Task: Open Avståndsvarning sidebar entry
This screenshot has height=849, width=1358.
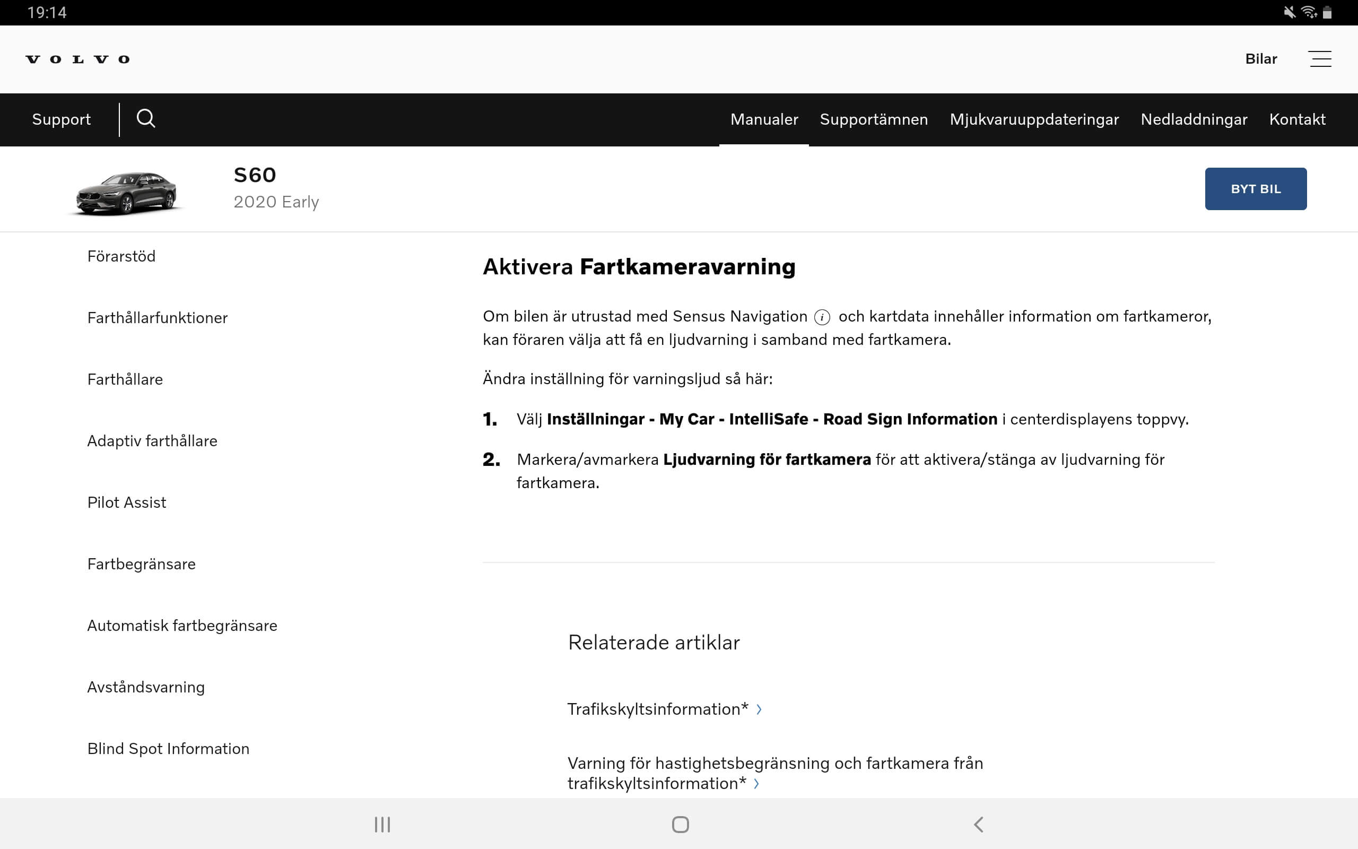Action: point(146,687)
